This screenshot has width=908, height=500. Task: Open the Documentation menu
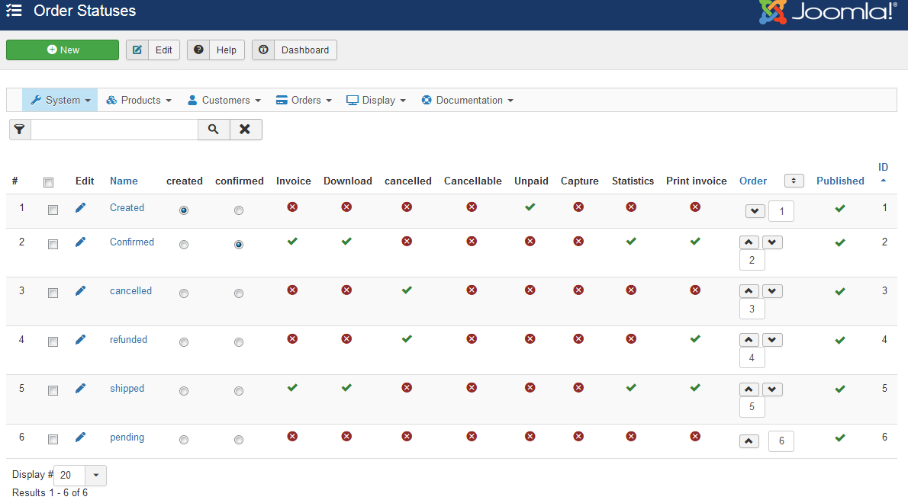[x=467, y=100]
